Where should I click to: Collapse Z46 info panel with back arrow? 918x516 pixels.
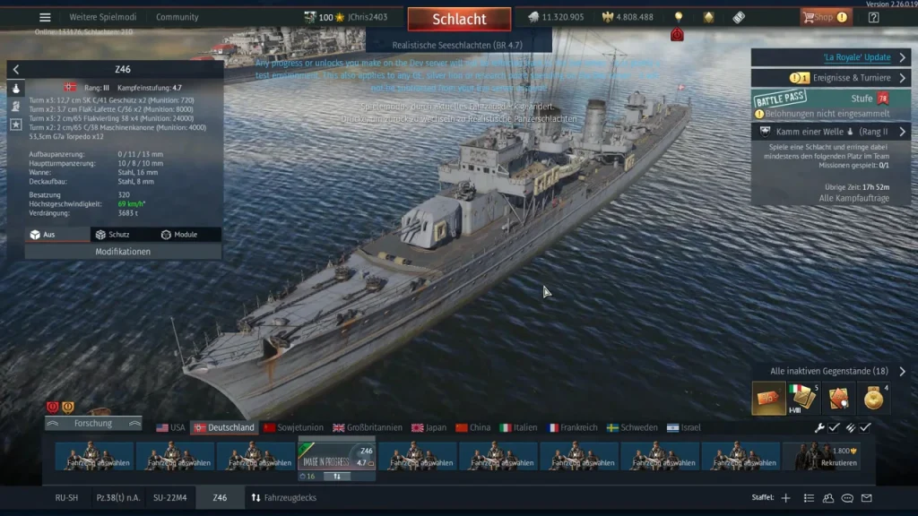click(x=16, y=69)
